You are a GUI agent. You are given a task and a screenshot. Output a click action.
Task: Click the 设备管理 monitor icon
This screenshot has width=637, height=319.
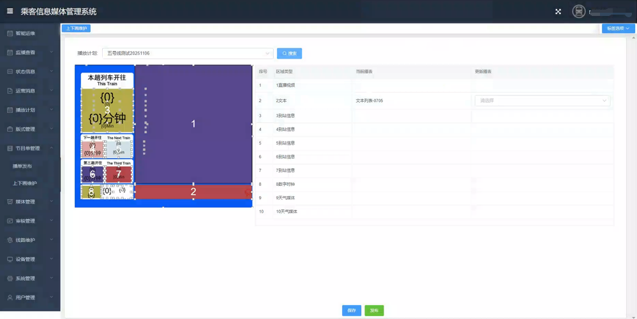tap(10, 259)
